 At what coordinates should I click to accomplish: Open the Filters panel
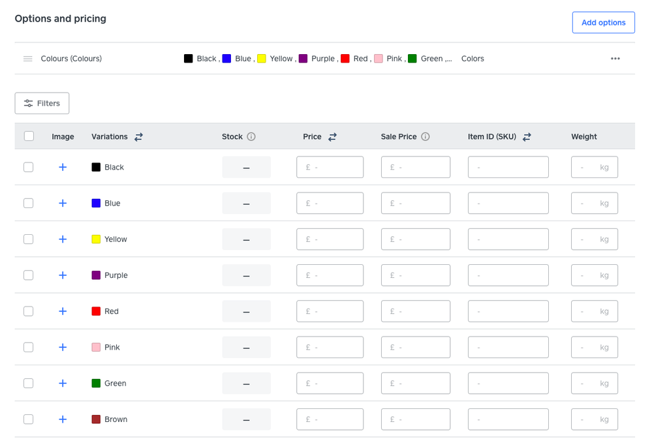(x=42, y=103)
